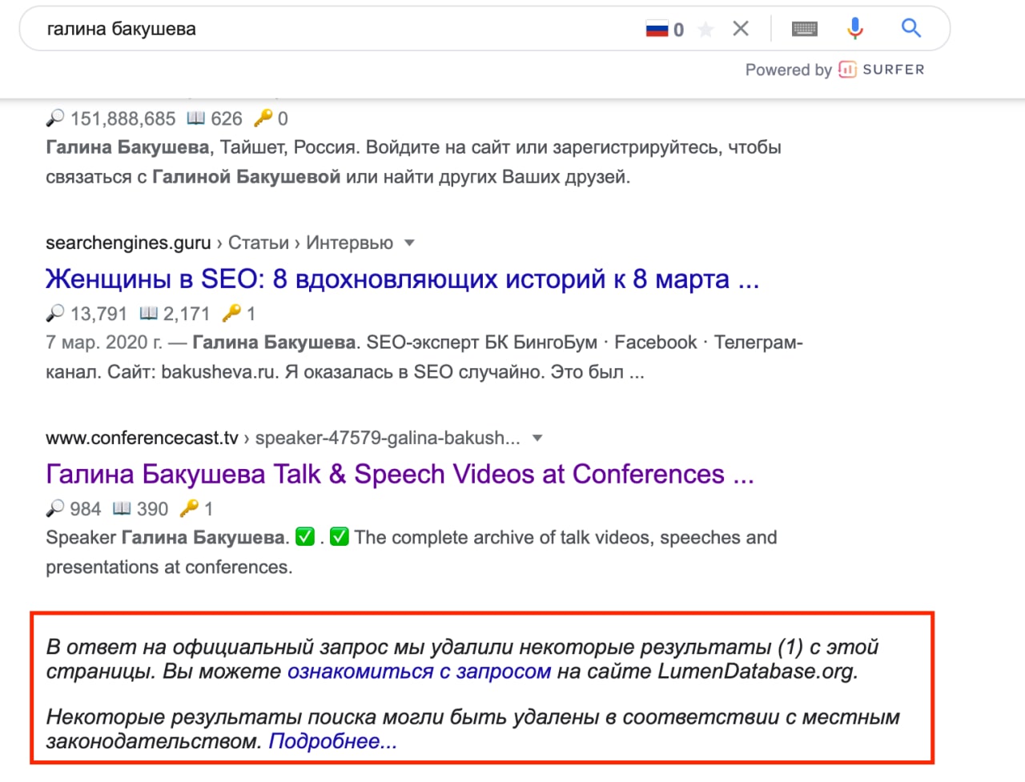1025x782 pixels.
Task: Click the ознакомиться с запросом link
Action: (x=419, y=671)
